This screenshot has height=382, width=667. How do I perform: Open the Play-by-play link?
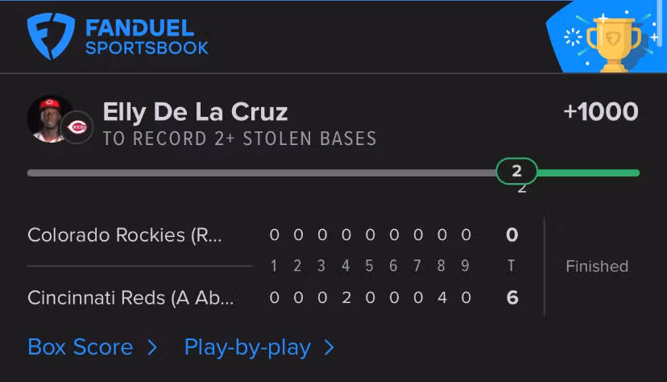coord(247,347)
